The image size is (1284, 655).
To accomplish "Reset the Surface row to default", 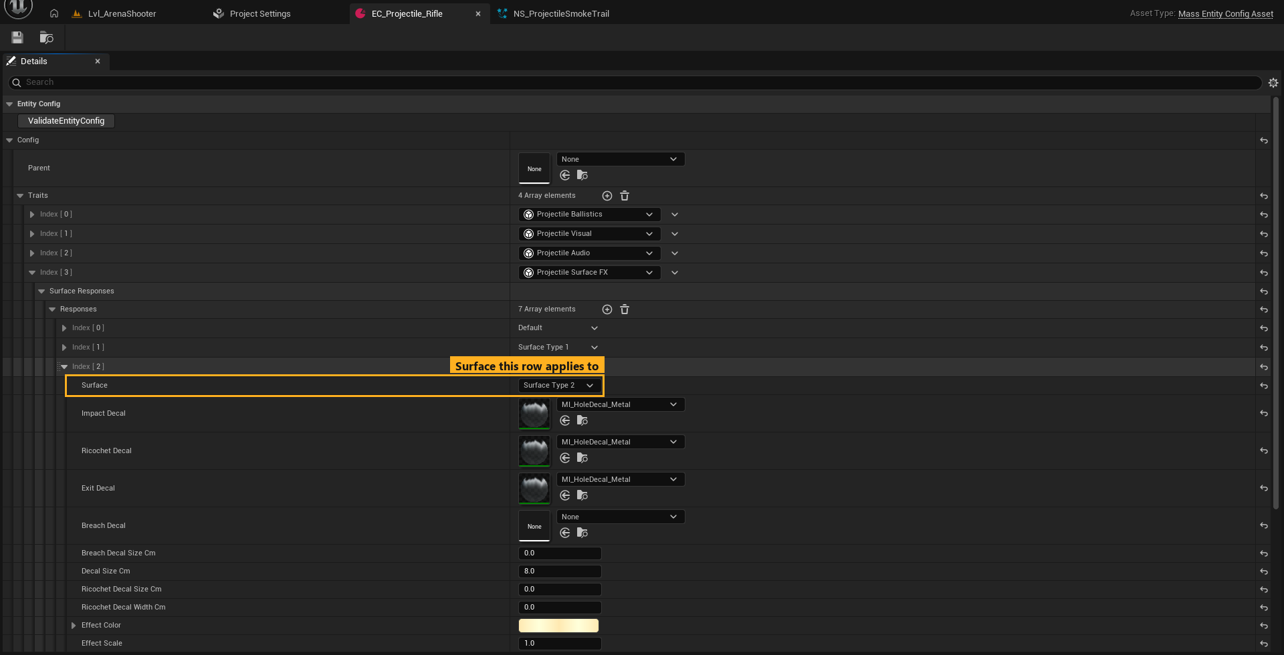I will coord(1264,386).
